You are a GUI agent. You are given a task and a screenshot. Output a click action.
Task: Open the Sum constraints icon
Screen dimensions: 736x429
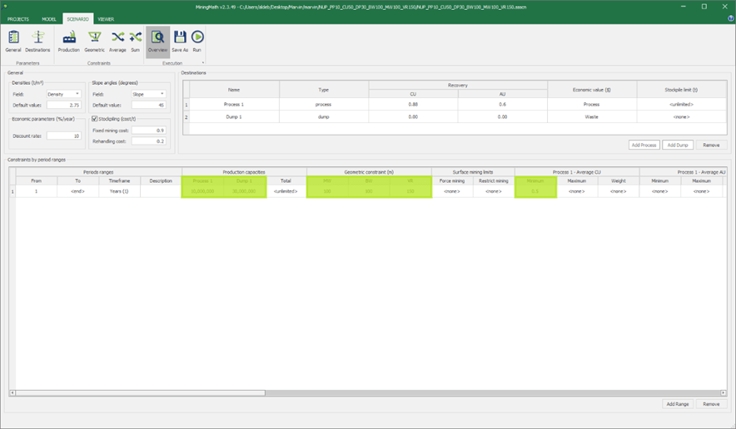coord(135,41)
